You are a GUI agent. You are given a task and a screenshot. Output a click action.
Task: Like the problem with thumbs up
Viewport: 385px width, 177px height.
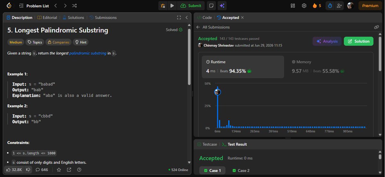point(14,170)
